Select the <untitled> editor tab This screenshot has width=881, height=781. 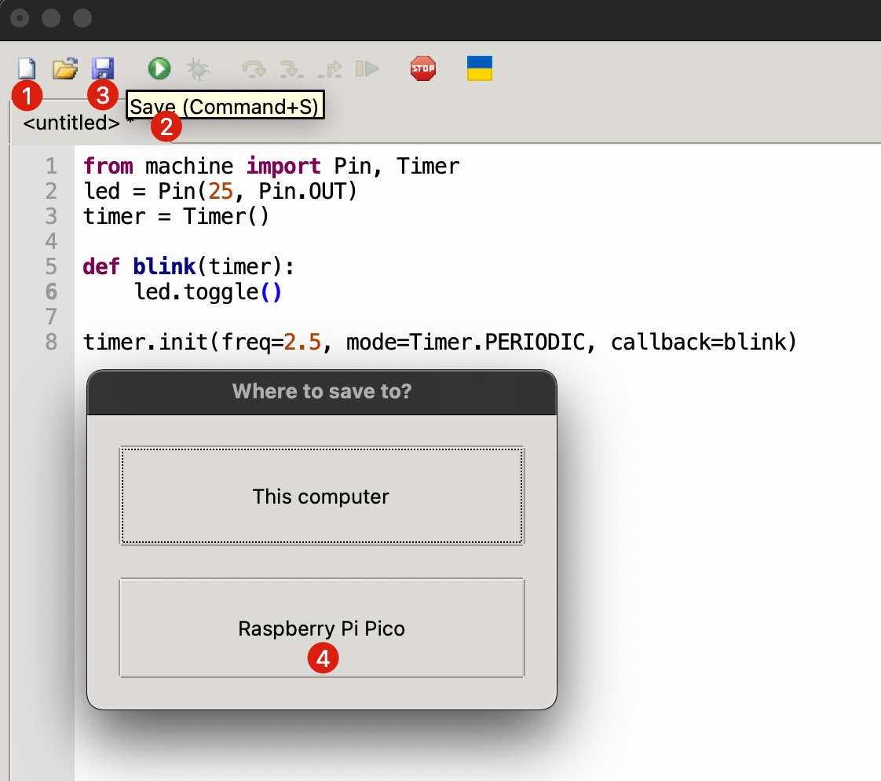(71, 123)
